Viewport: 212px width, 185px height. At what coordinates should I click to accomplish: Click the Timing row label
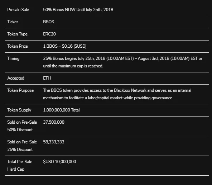pos(13,58)
